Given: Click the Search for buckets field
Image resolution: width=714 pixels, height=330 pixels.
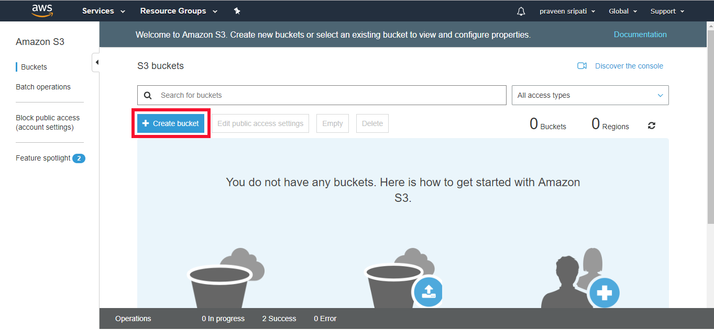Looking at the screenshot, I should pyautogui.click(x=322, y=95).
